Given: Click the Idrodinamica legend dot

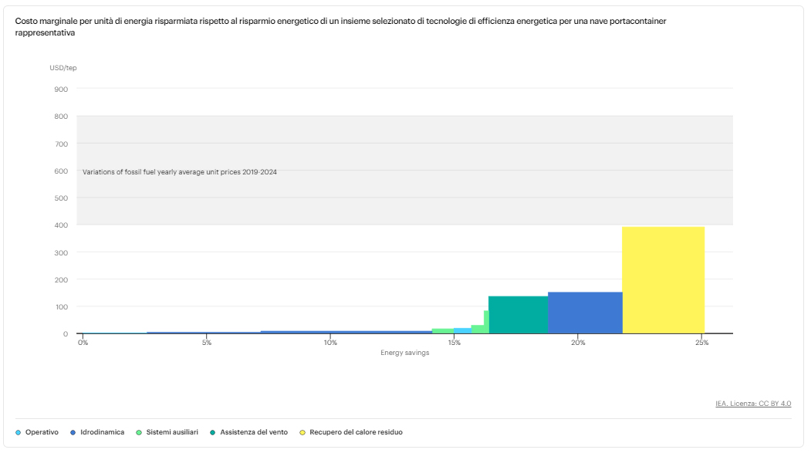Looking at the screenshot, I should pos(73,432).
